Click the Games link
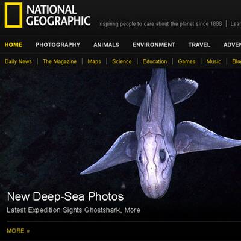This screenshot has width=241, height=241. 187,61
